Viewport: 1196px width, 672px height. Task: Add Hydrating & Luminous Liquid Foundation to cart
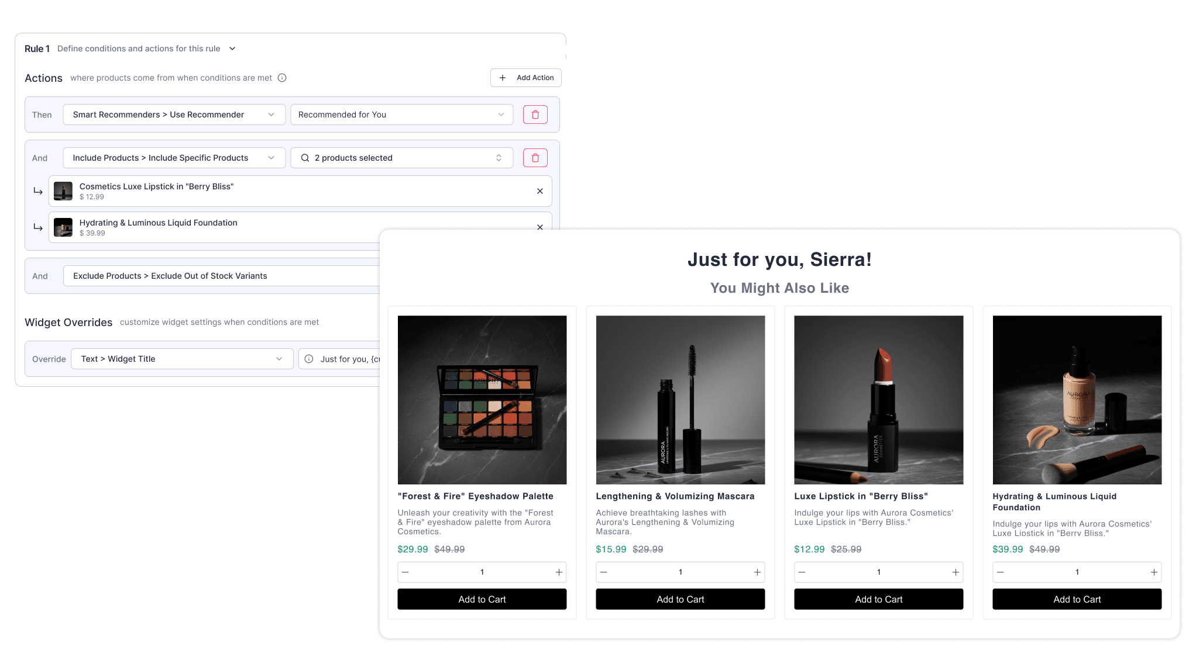pyautogui.click(x=1077, y=599)
